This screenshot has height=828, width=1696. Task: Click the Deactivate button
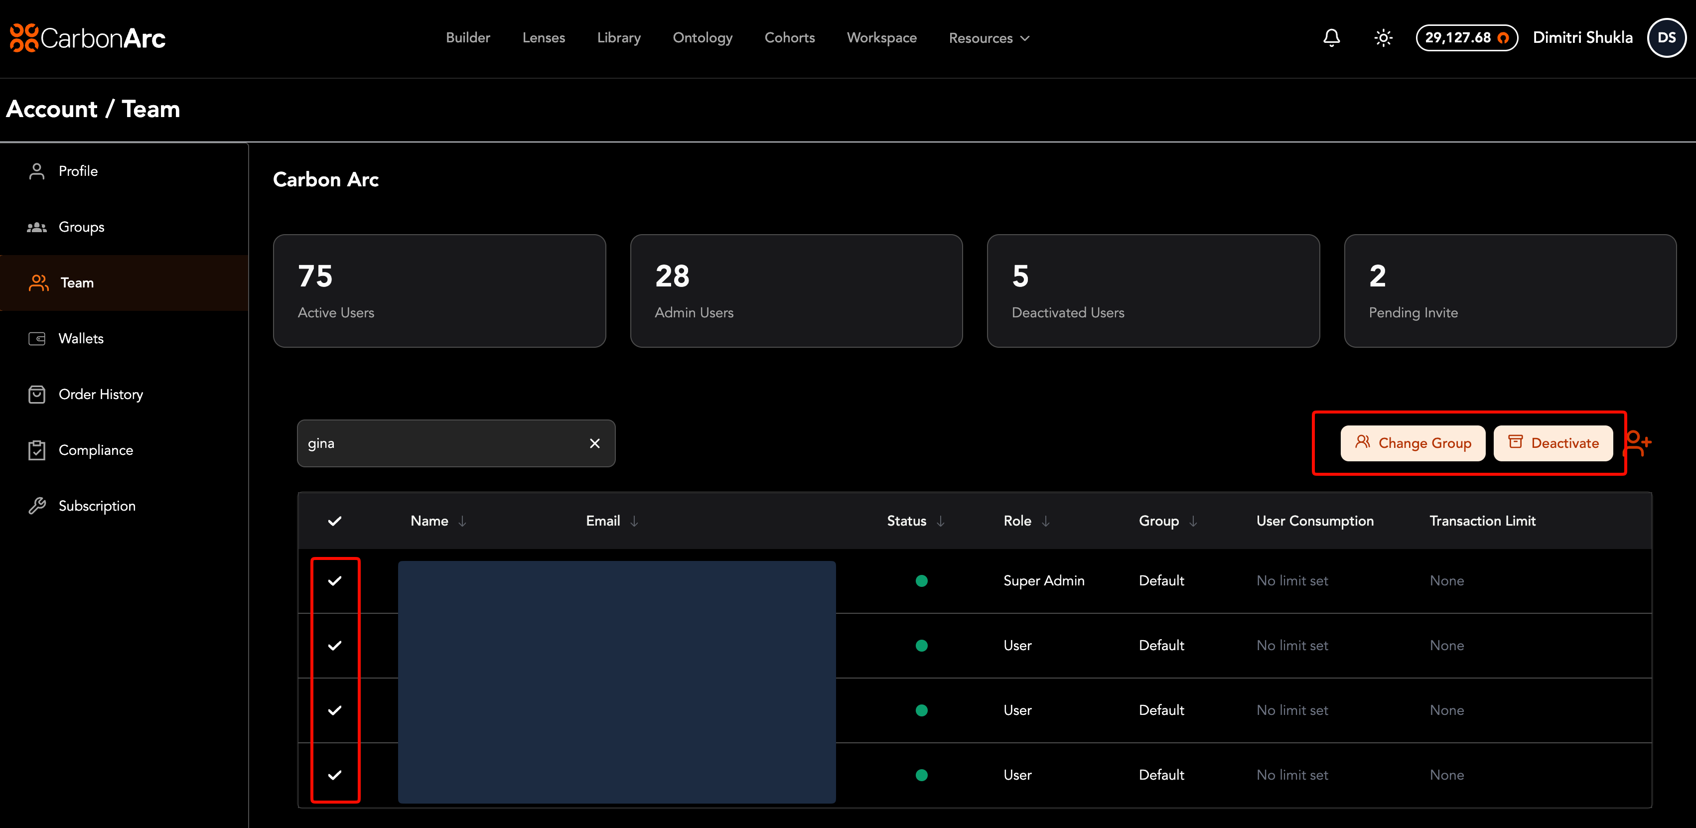tap(1553, 443)
